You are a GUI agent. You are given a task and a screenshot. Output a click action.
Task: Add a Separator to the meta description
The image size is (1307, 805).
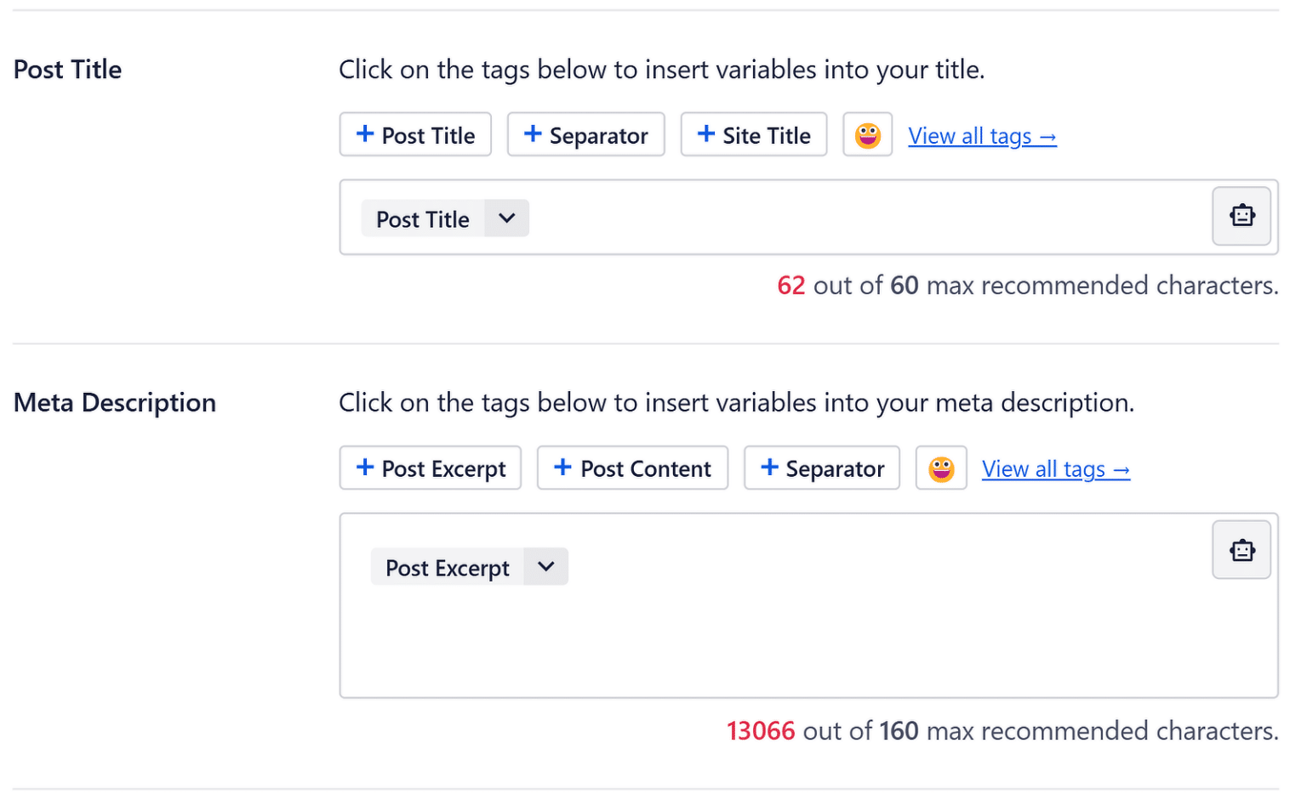tap(821, 468)
